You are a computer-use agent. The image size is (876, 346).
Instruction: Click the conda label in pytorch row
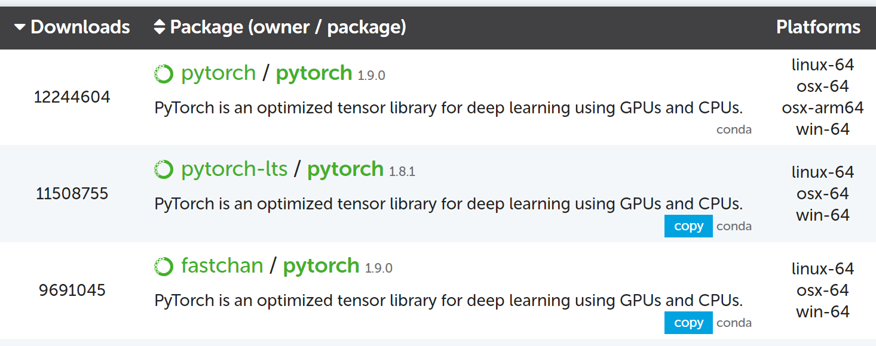[x=734, y=129]
